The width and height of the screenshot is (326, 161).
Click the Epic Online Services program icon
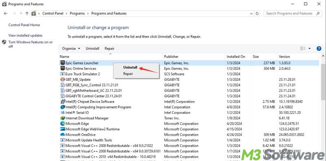click(x=62, y=68)
